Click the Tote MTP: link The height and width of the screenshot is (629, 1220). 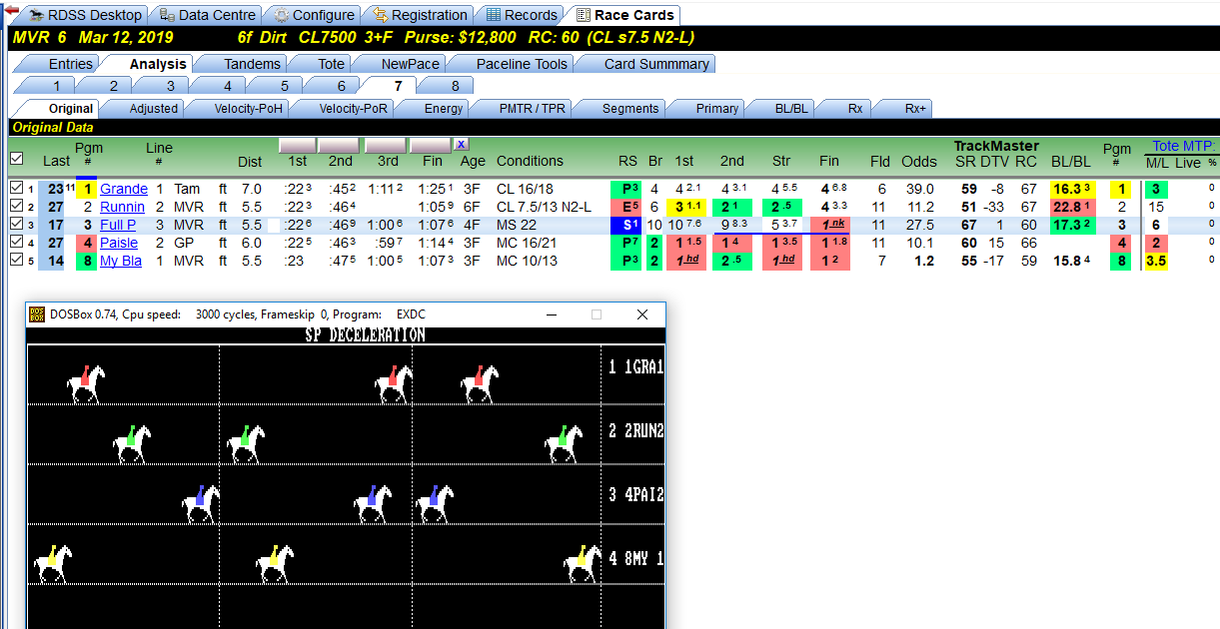(x=1184, y=146)
